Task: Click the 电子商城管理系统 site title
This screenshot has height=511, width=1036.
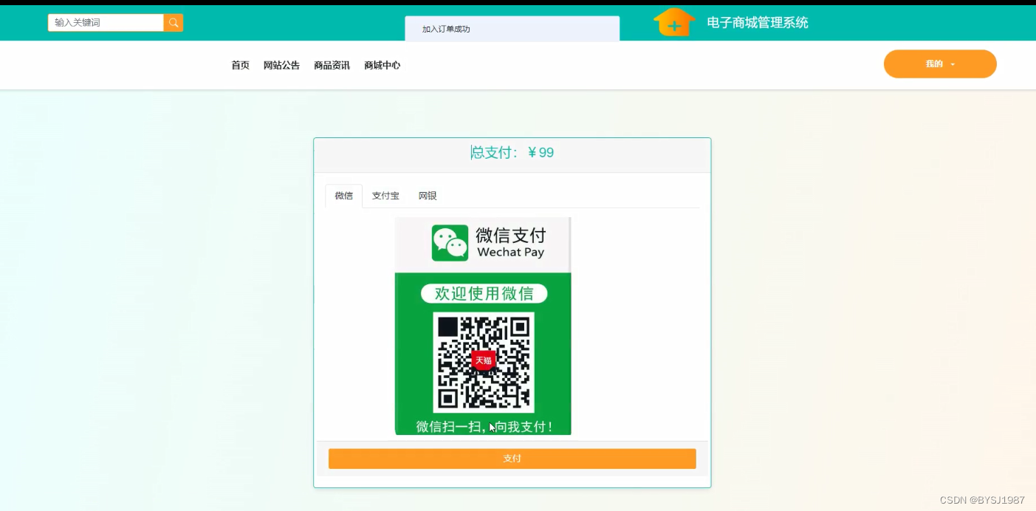Action: coord(758,23)
